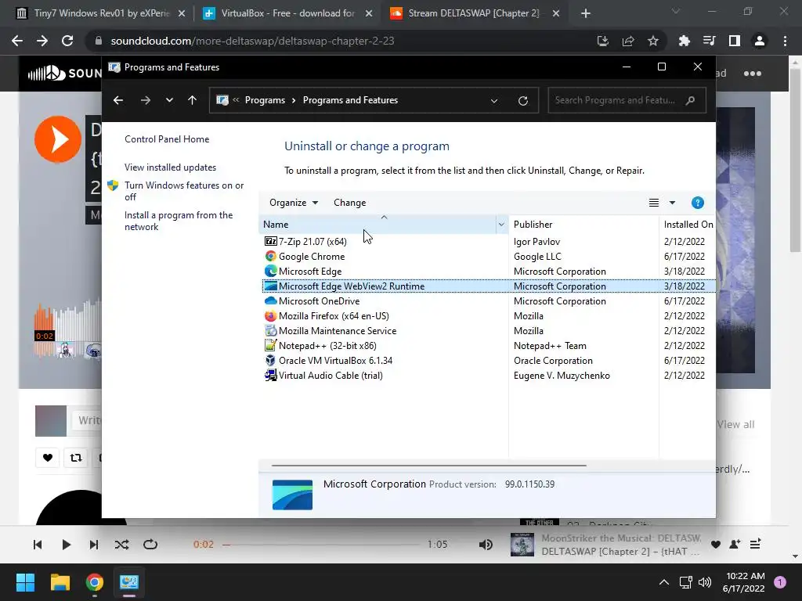Click Programs in the breadcrumb path
The image size is (802, 601).
265,100
